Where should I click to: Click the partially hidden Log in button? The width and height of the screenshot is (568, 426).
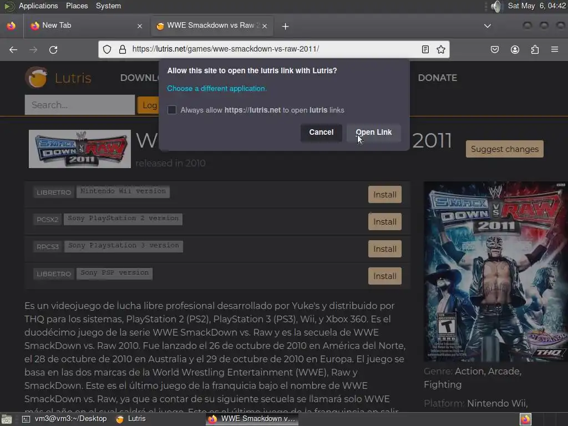pos(148,105)
